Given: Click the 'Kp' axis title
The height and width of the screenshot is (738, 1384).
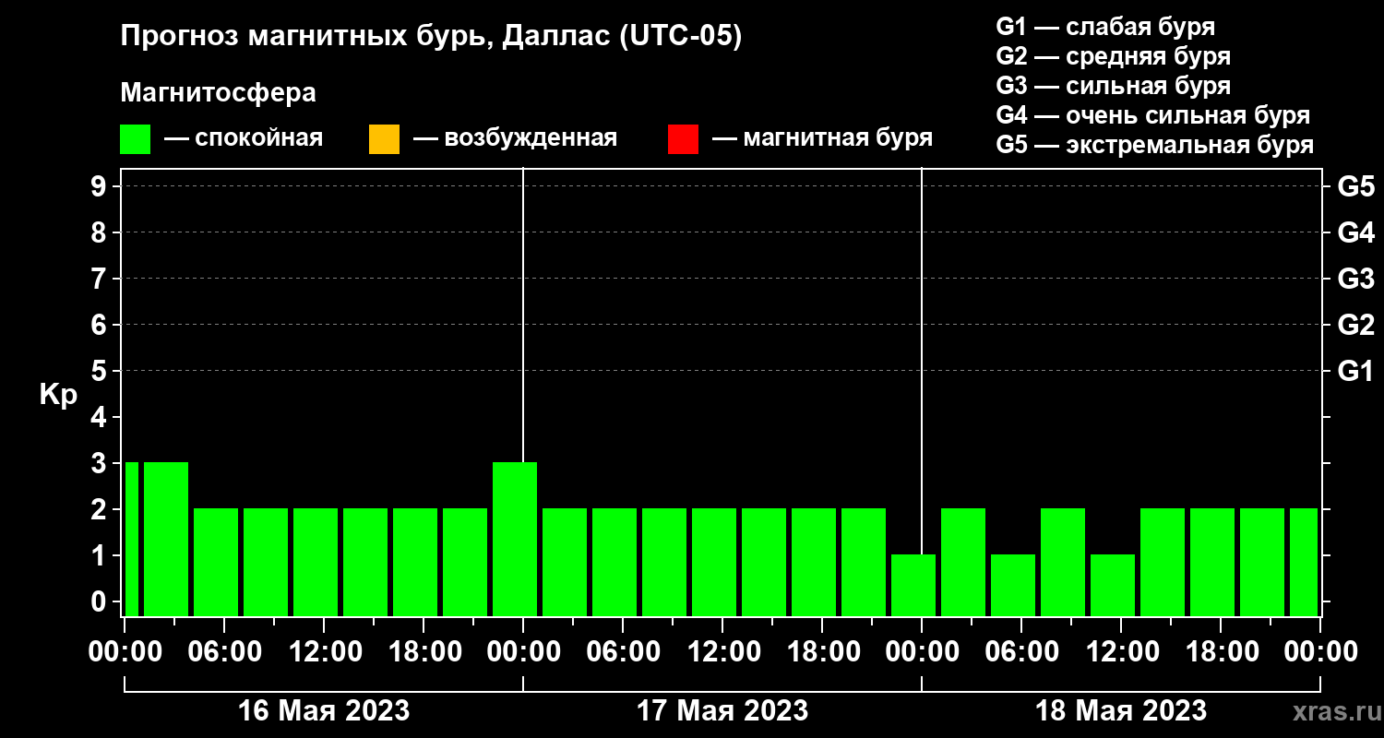Looking at the screenshot, I should click(x=58, y=395).
